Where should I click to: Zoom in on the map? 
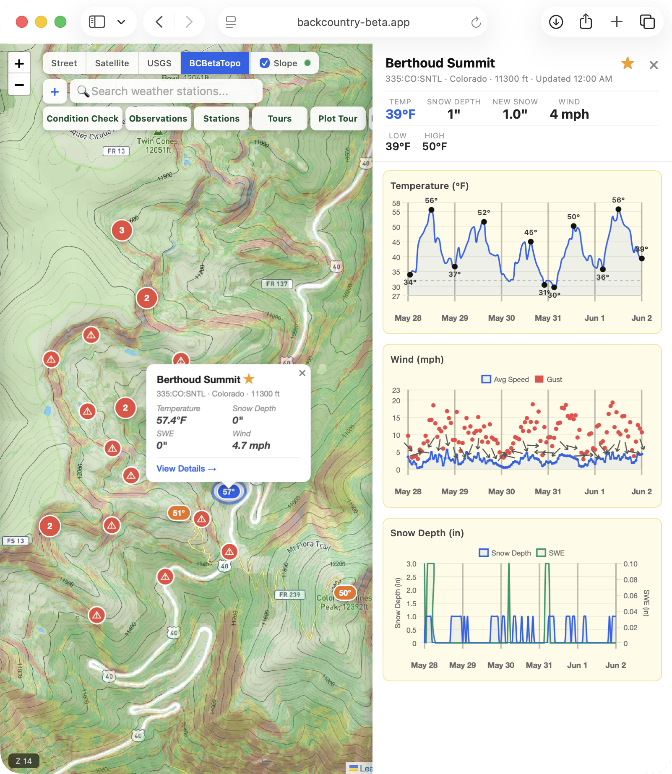point(19,63)
